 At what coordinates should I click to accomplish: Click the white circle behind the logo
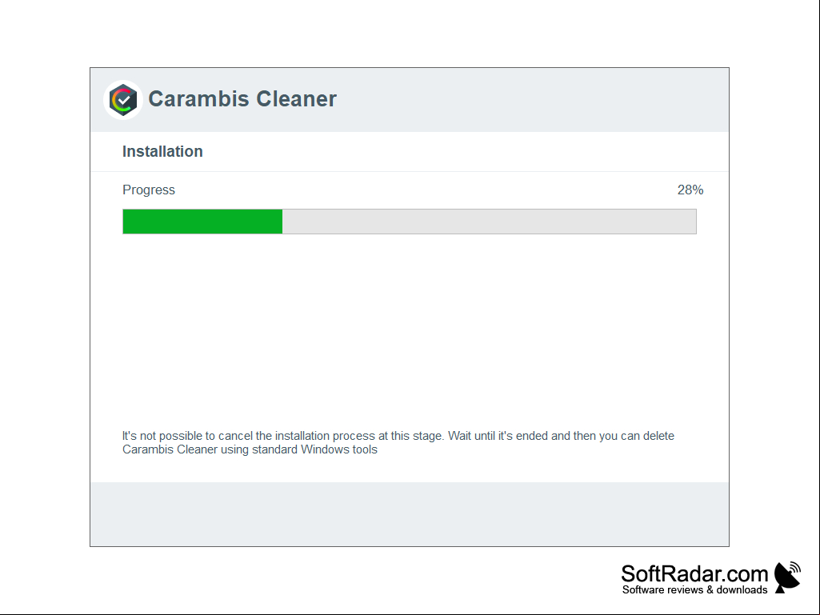click(x=123, y=100)
